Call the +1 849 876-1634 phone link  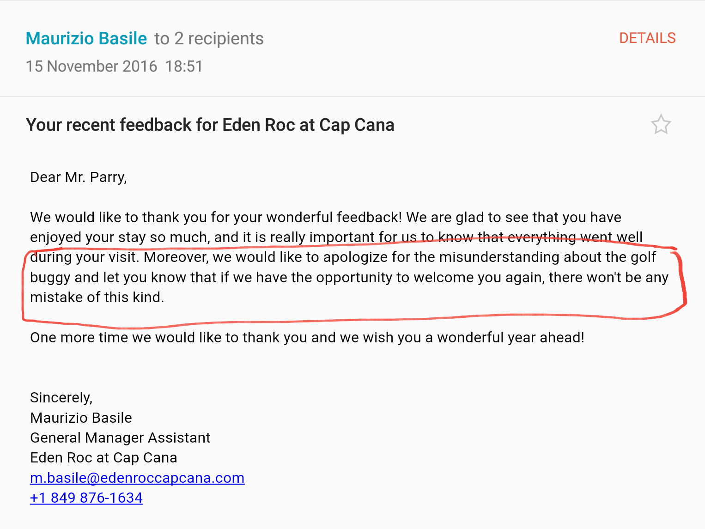coord(86,498)
